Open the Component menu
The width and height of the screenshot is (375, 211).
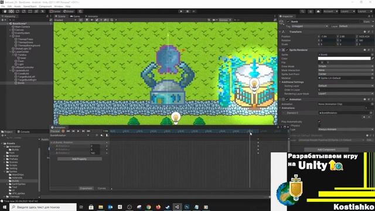point(45,6)
